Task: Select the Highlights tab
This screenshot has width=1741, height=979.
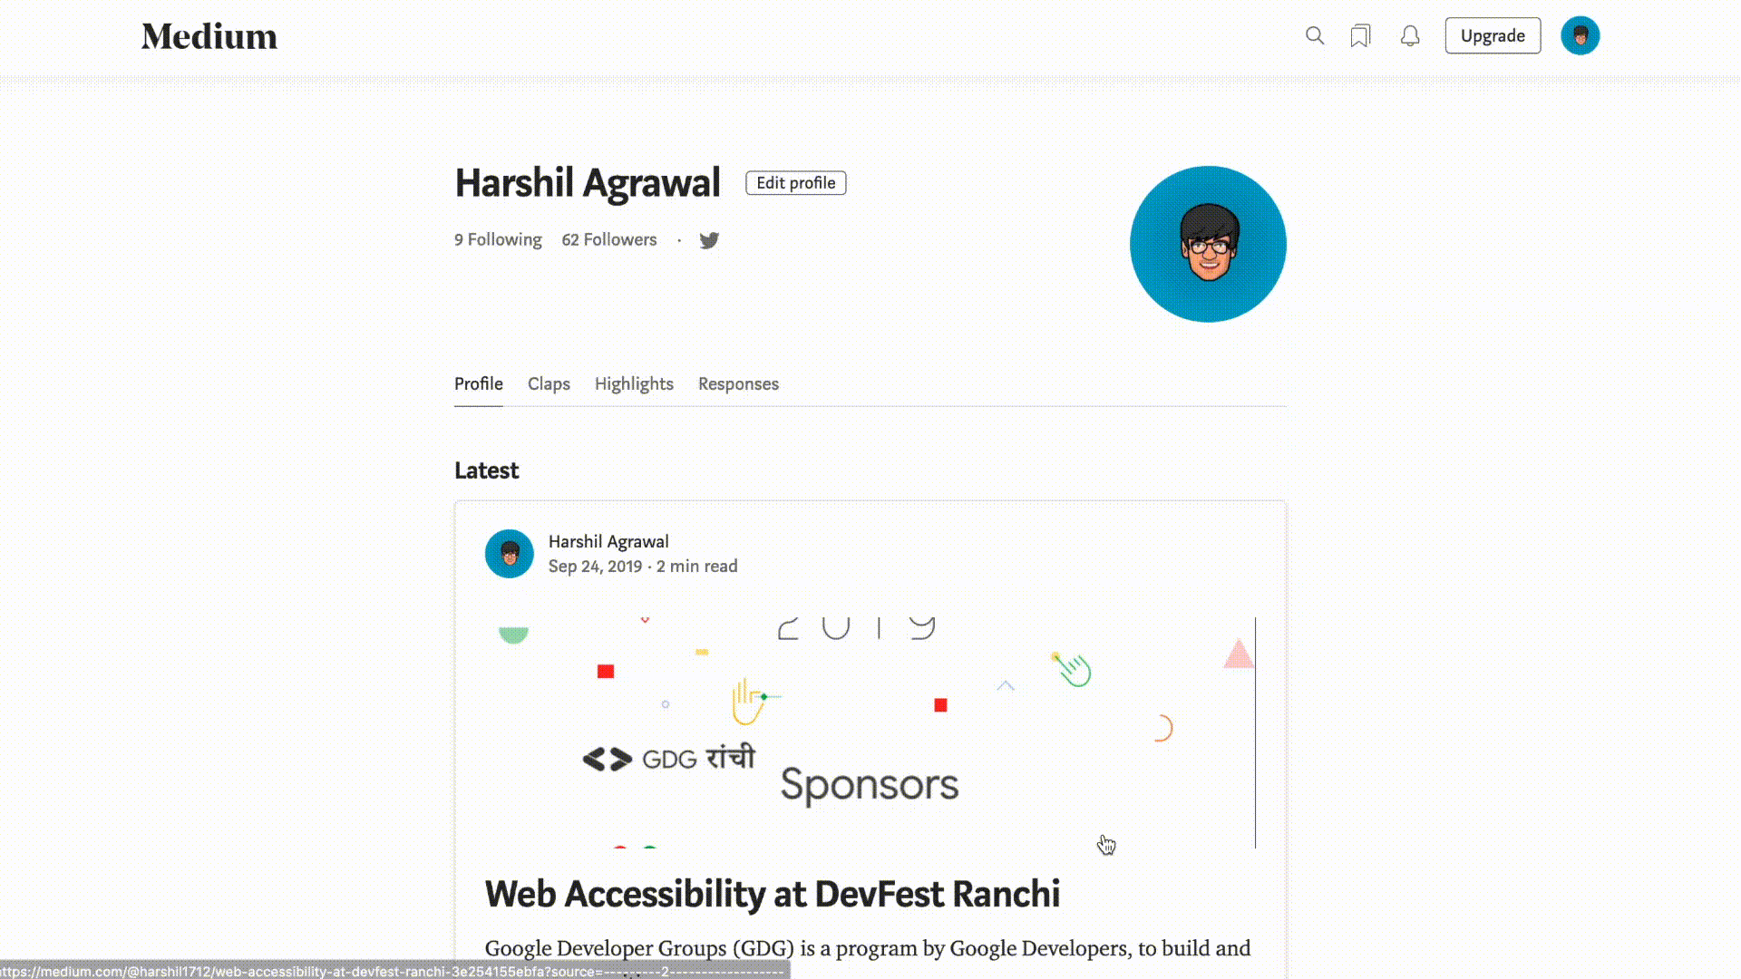Action: [634, 383]
